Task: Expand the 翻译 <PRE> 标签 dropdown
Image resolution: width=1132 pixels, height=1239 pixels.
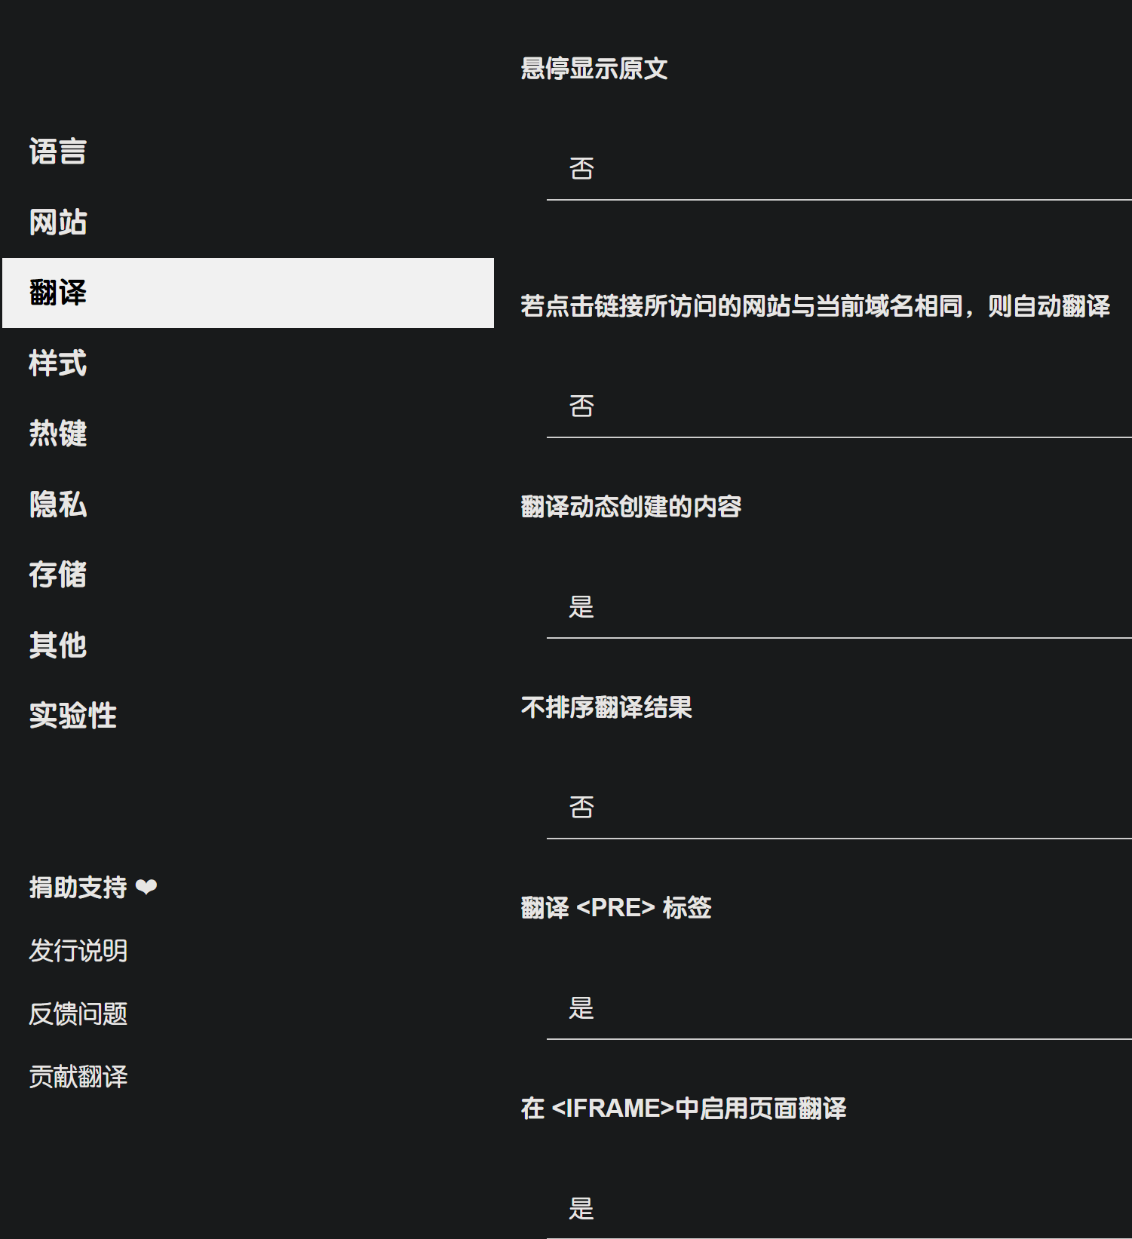Action: [839, 1008]
